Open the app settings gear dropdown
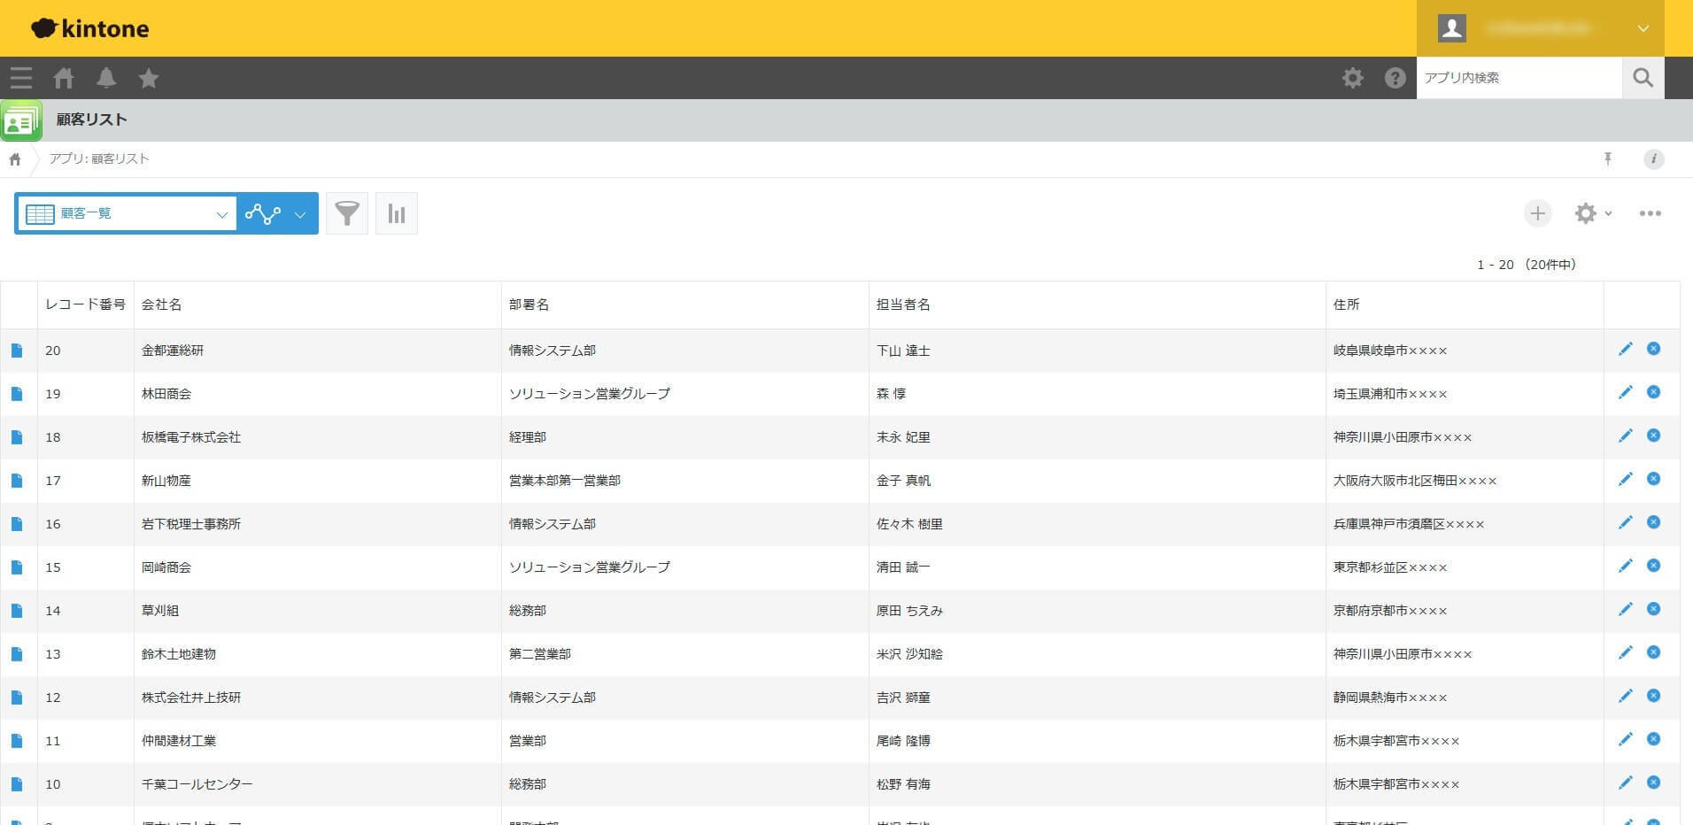Screen dimensions: 1693x825 point(1591,213)
